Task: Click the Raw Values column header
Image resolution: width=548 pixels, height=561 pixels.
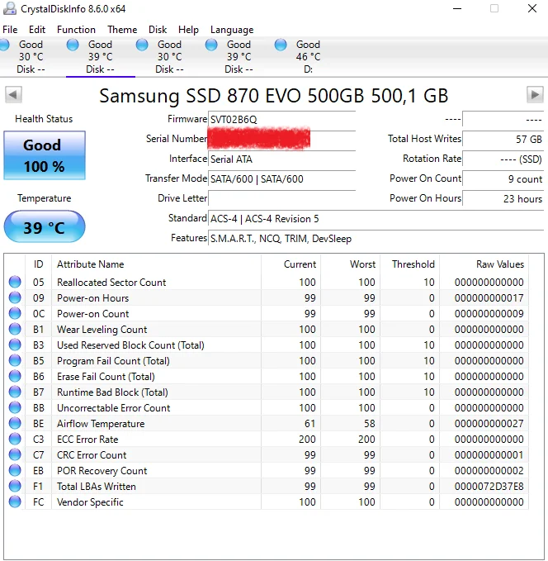Action: click(484, 264)
